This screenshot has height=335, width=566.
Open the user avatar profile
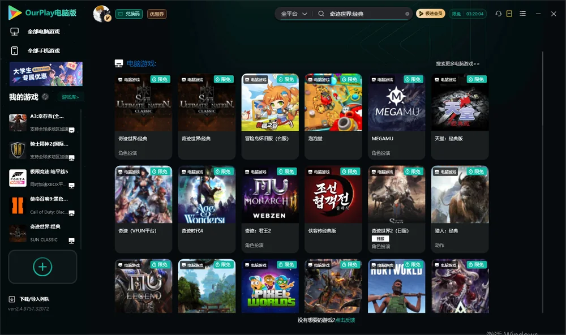click(101, 14)
